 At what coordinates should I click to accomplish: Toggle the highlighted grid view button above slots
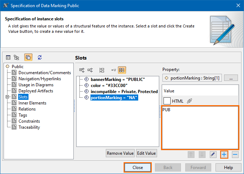[x=122, y=70]
